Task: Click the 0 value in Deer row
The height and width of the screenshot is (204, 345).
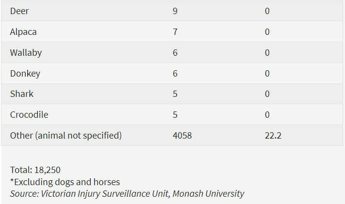Action: click(x=267, y=11)
